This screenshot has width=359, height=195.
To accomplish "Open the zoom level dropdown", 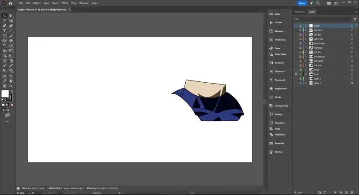I will coord(29,193).
